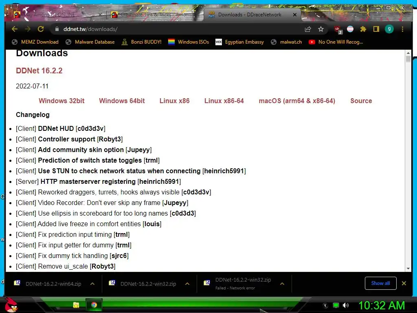The width and height of the screenshot is (417, 313).
Task: Reload the ddnet.tw page
Action: click(41, 29)
